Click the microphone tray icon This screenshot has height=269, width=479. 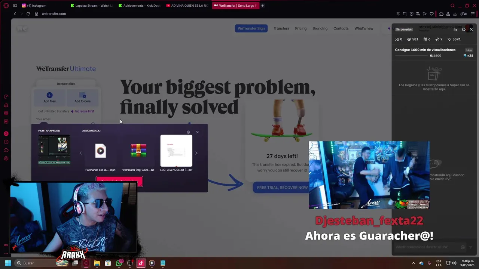pos(429,263)
